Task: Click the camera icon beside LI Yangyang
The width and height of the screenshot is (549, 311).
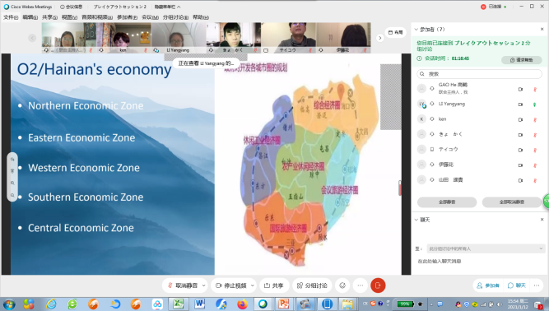Action: (x=520, y=104)
